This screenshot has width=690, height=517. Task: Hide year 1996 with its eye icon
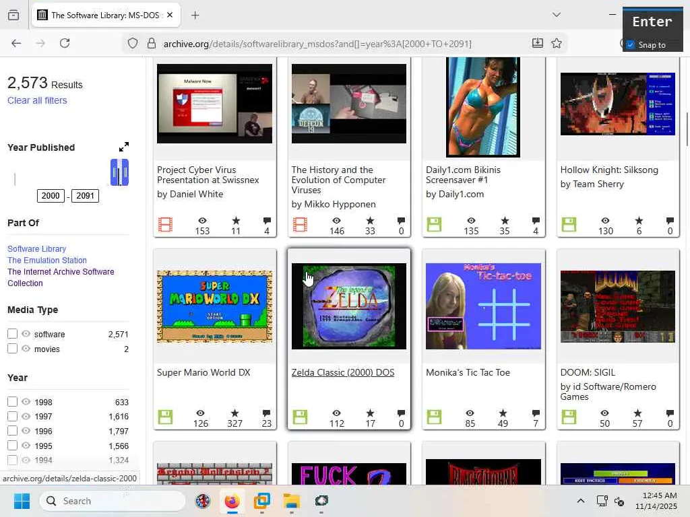26,431
